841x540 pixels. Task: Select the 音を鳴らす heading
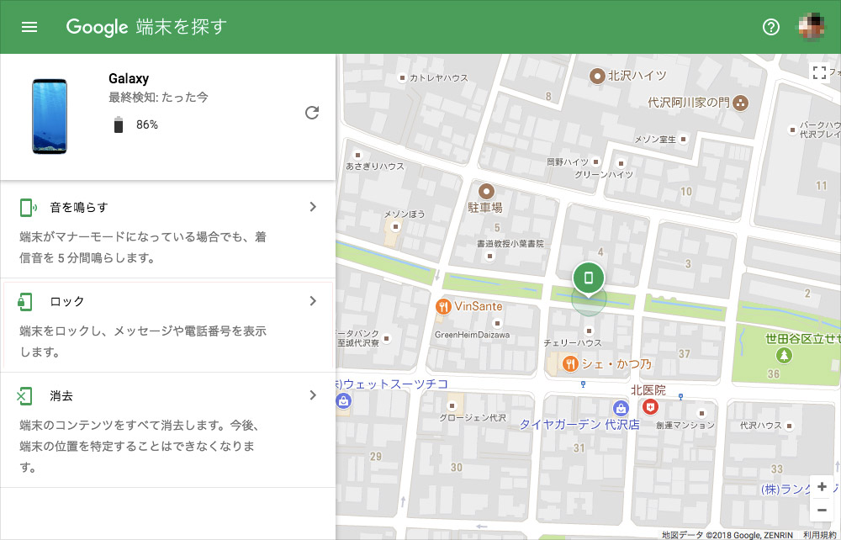79,208
